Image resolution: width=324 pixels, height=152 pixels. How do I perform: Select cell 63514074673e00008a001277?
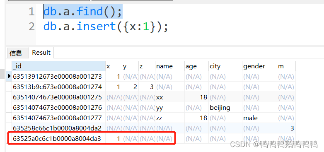pos(59,118)
